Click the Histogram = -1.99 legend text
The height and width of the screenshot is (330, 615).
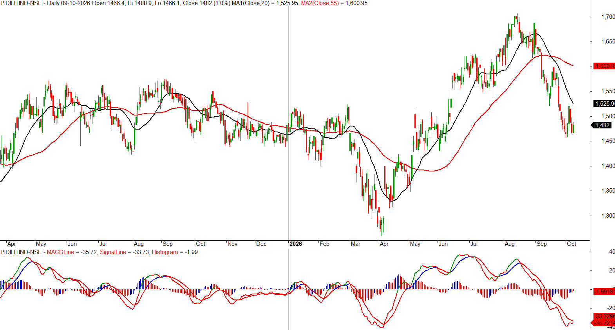[x=175, y=252]
